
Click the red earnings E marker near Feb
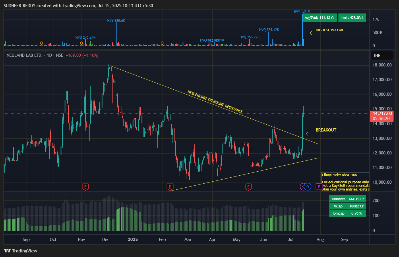point(170,187)
